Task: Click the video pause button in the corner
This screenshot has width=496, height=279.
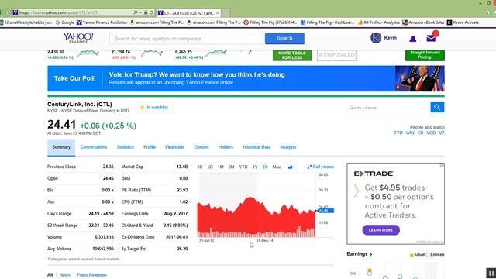Action: (491, 274)
